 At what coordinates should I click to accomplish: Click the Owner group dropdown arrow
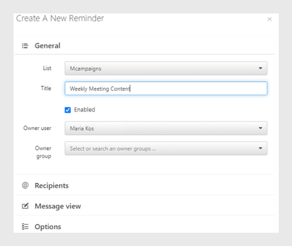click(260, 148)
